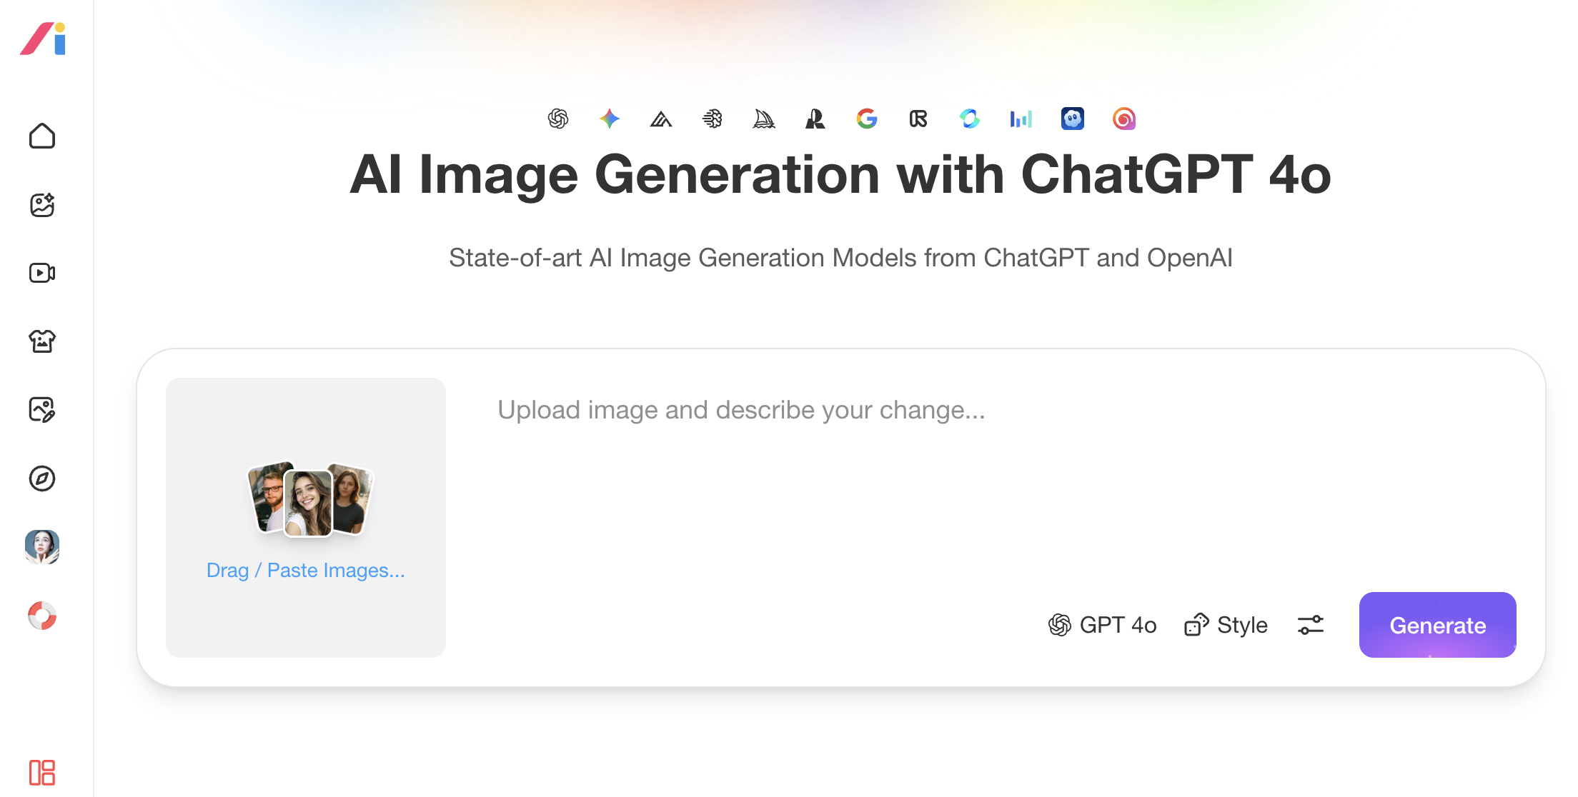Image resolution: width=1578 pixels, height=797 pixels.
Task: Open the advanced settings sliders icon
Action: pyautogui.click(x=1311, y=625)
